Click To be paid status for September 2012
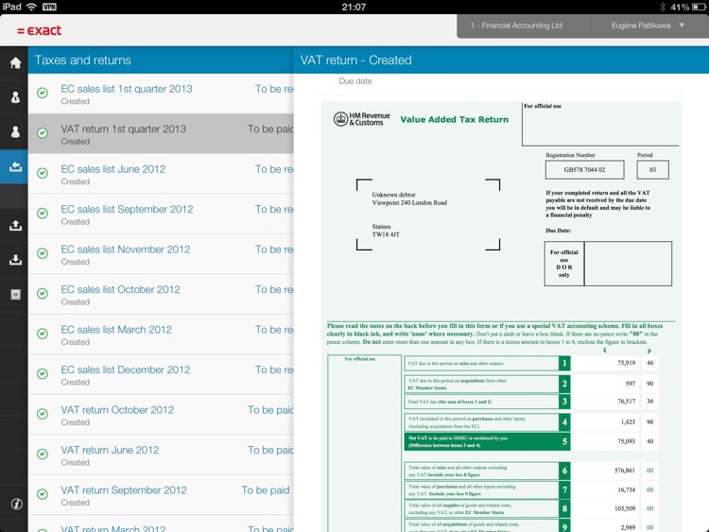Image resolution: width=709 pixels, height=532 pixels. 266,490
